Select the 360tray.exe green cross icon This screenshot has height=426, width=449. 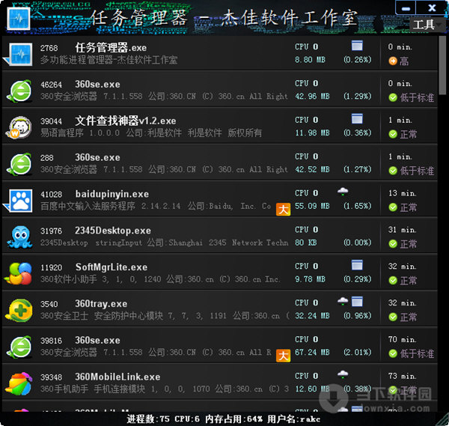19,310
